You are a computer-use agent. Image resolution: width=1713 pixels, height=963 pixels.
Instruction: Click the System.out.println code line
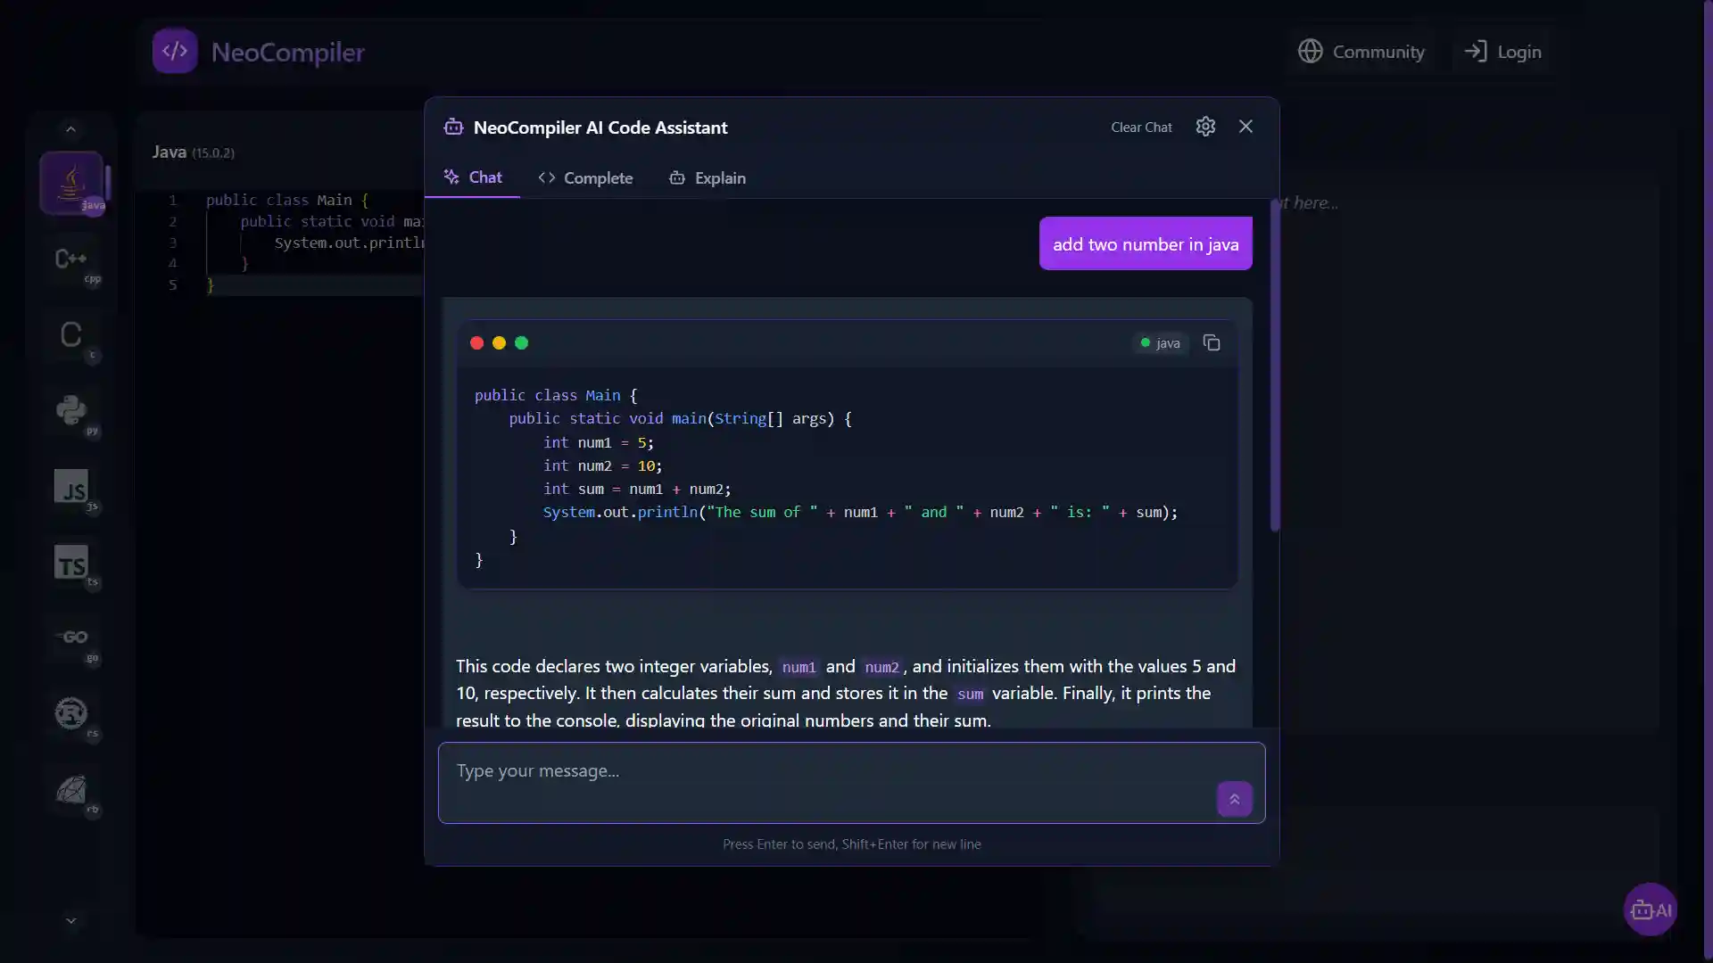click(860, 512)
